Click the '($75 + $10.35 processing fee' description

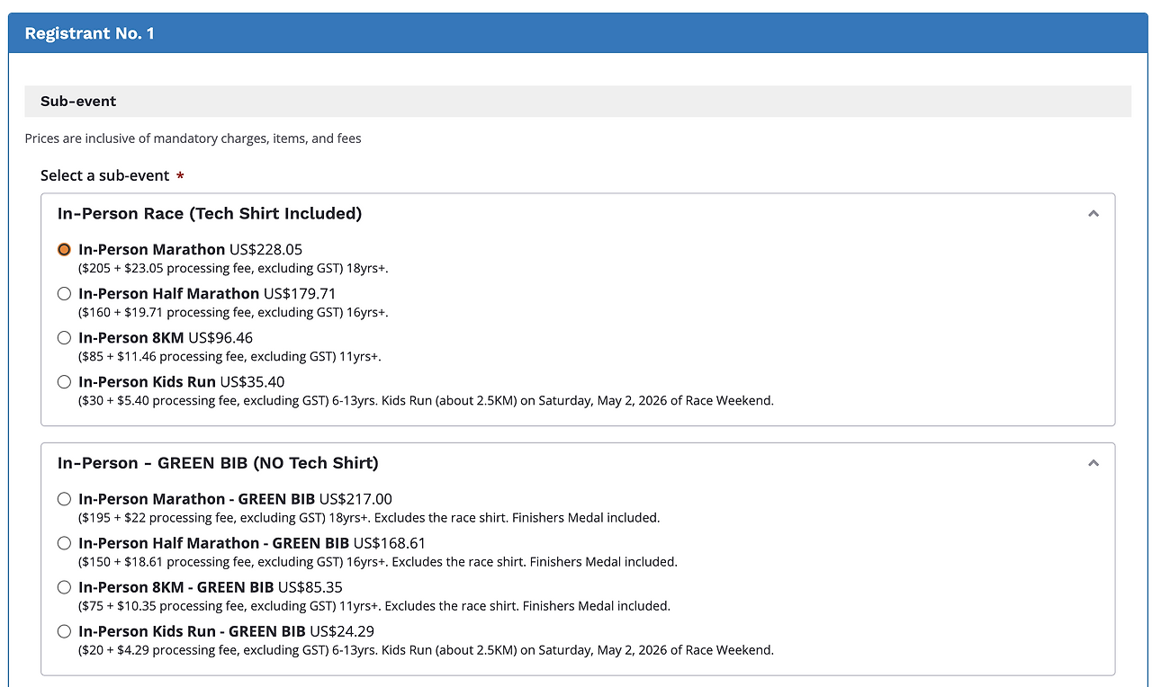tap(374, 606)
